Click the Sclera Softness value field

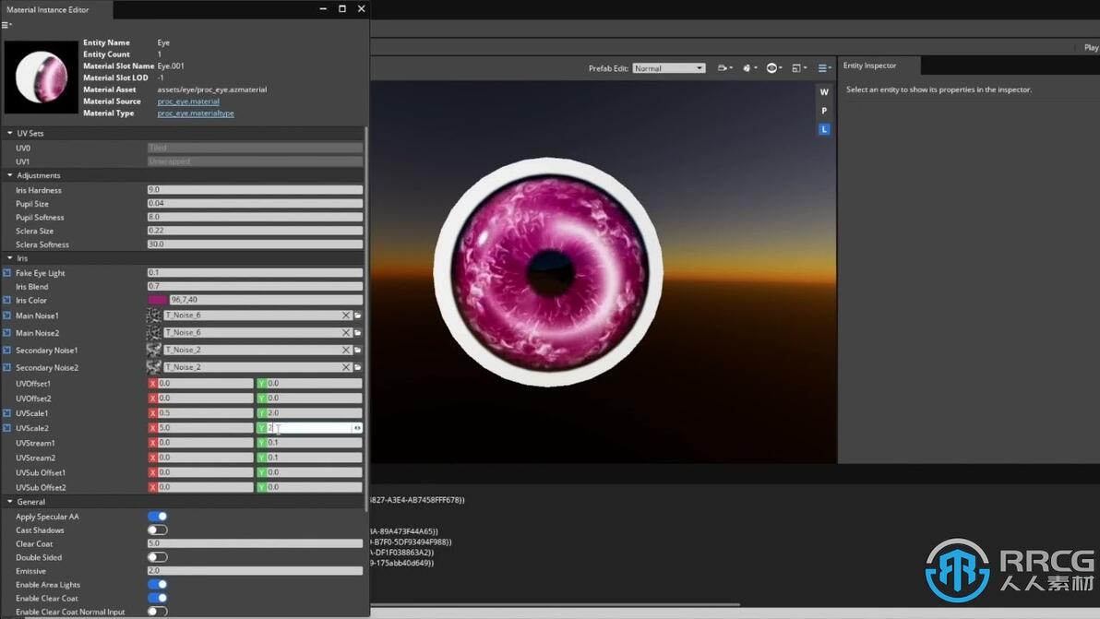click(x=255, y=244)
